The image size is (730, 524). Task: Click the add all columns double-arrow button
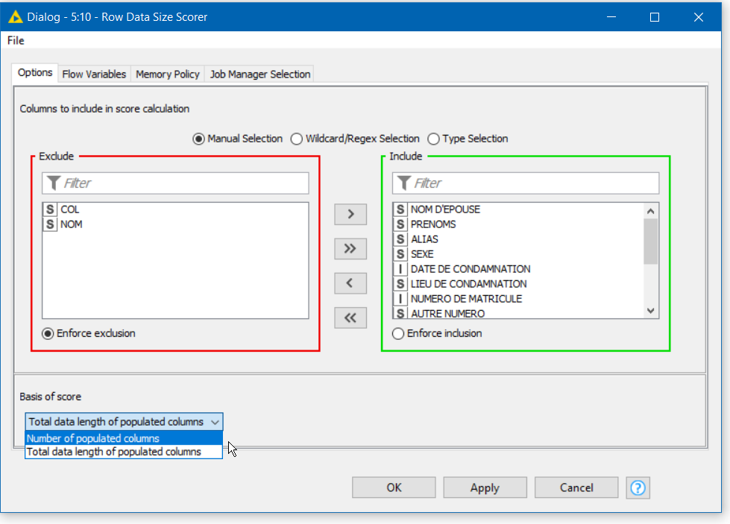click(x=350, y=249)
